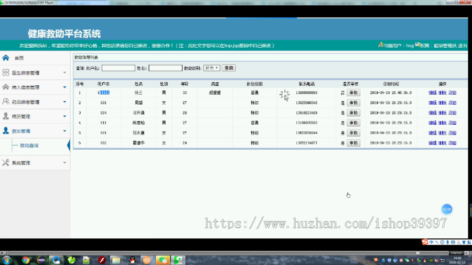This screenshot has width=472, height=265.
Task: Click 编辑 link for user 周盛
Action: click(x=433, y=103)
